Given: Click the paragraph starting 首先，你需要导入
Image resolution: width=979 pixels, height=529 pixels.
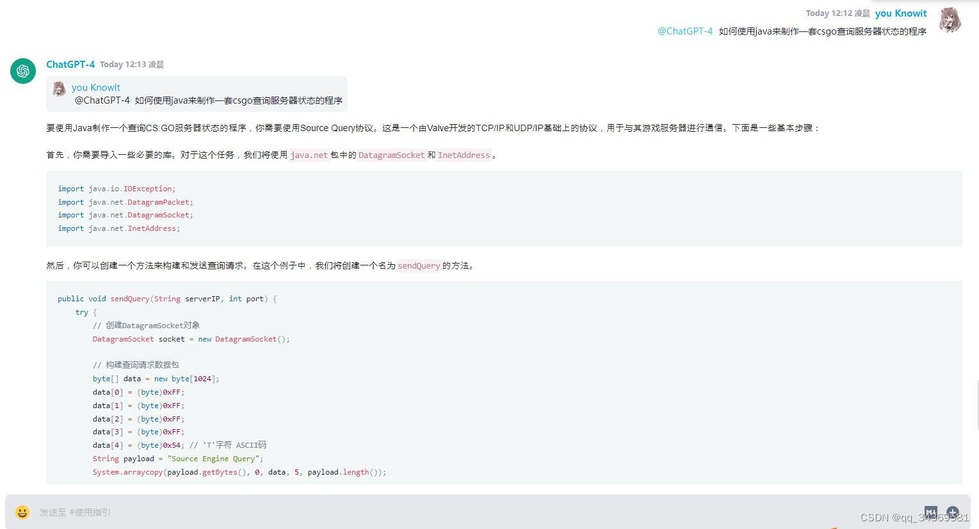Looking at the screenshot, I should 272,155.
